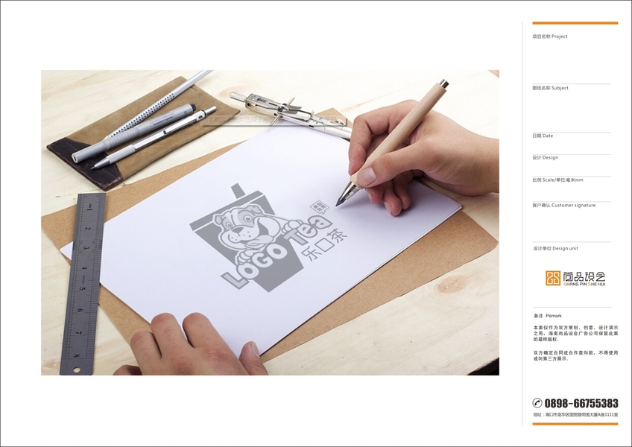The height and width of the screenshot is (447, 632).
Task: Click the orange bar atop the sidebar
Action: pos(575,23)
